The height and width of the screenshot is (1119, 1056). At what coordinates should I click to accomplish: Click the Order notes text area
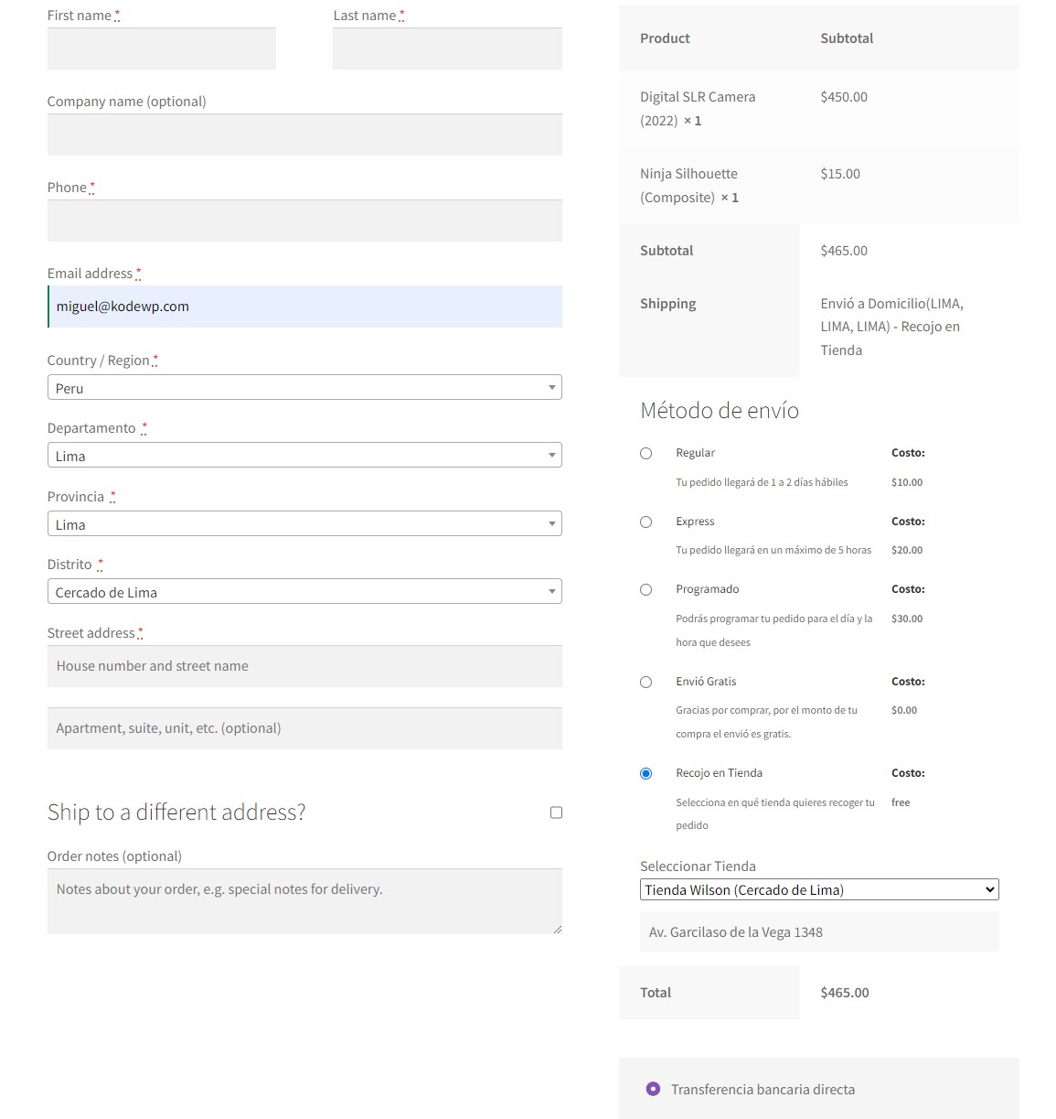[304, 900]
